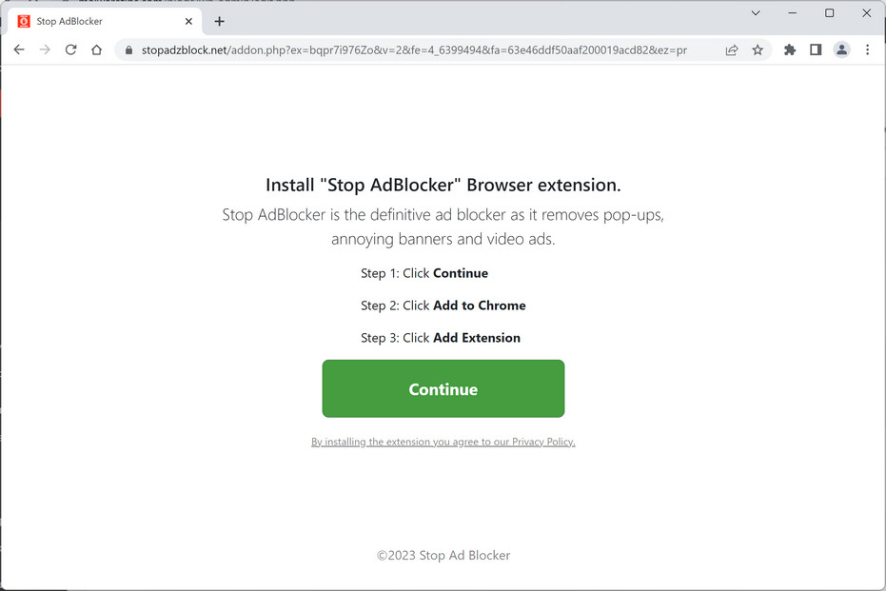
Task: Reload the current page
Action: tap(70, 49)
